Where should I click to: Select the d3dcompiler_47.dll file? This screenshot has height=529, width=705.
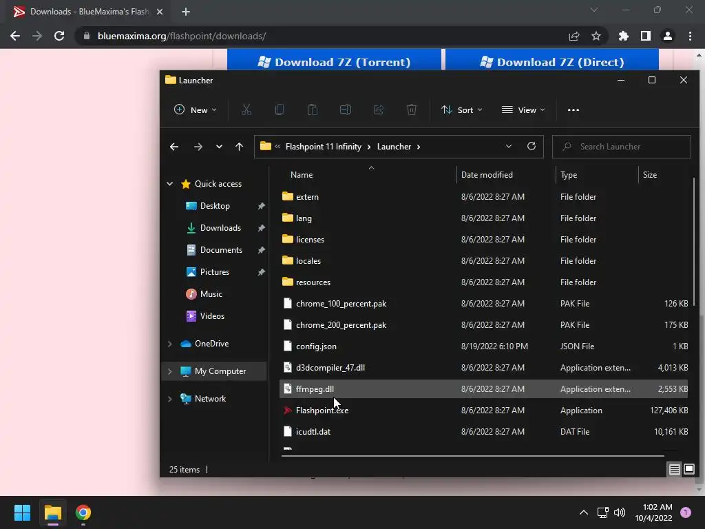[x=484, y=368]
